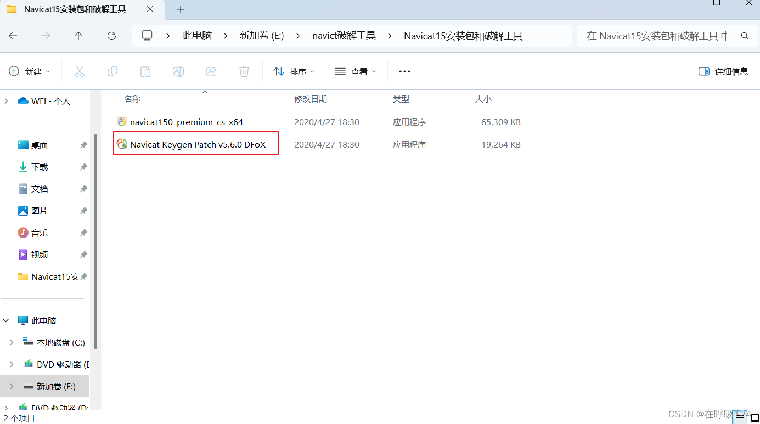This screenshot has width=760, height=424.
Task: Sort by the 修改日期 column header
Action: tap(311, 99)
